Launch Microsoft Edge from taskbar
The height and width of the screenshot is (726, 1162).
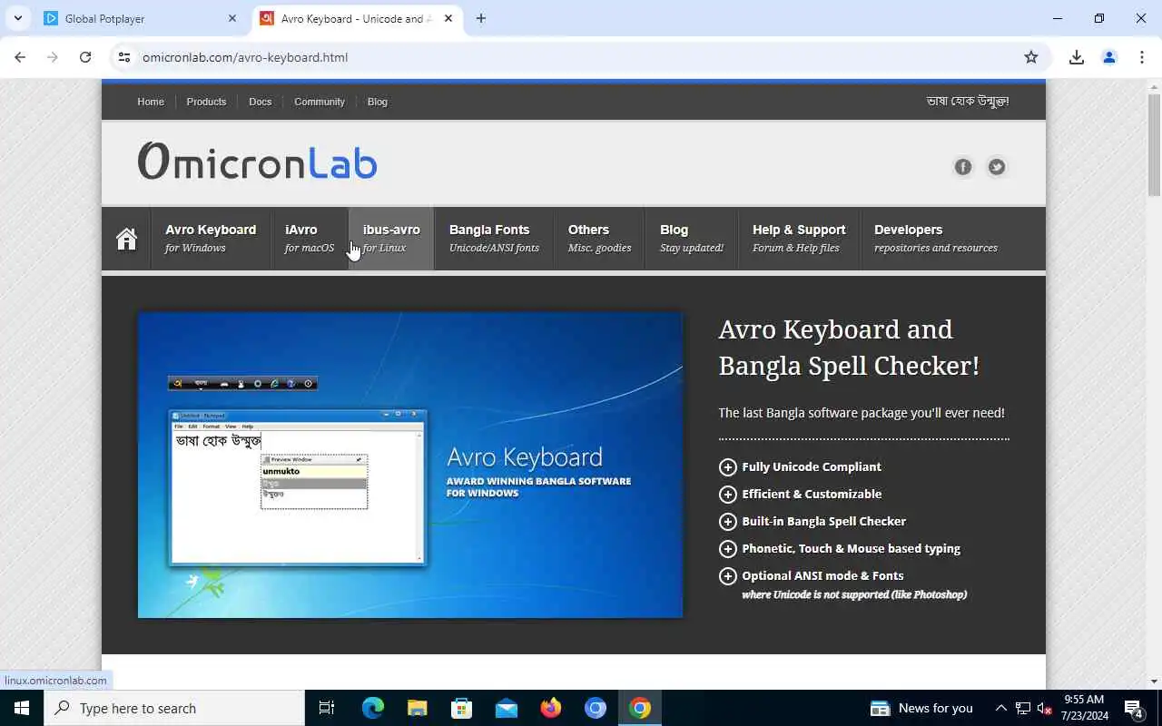[373, 708]
